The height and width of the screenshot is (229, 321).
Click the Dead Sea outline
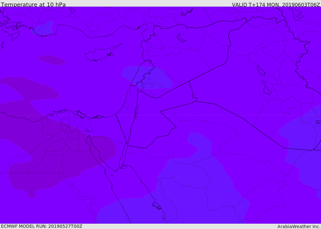click(136, 112)
